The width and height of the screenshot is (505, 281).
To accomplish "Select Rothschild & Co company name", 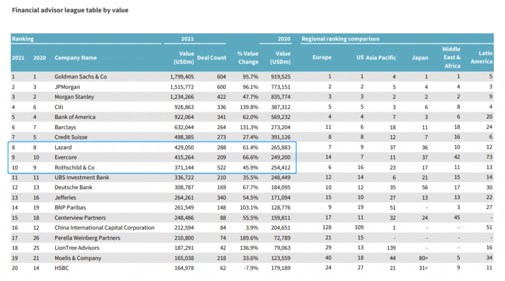I will click(74, 167).
